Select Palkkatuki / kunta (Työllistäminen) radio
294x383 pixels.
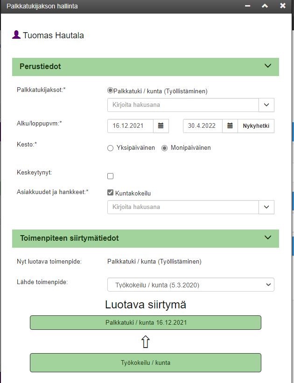(110, 91)
